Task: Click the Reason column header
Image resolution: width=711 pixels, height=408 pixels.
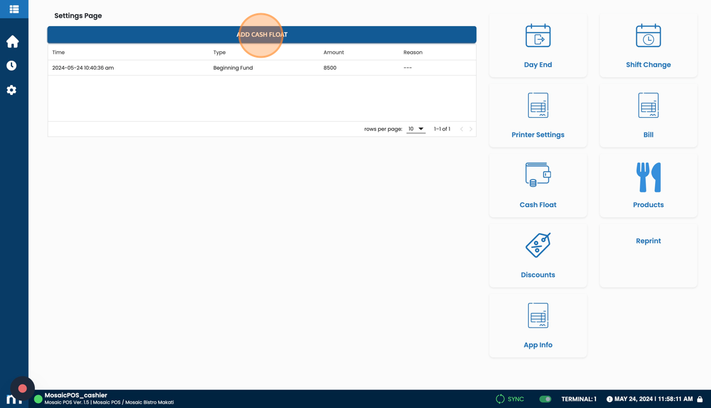Action: (x=413, y=53)
